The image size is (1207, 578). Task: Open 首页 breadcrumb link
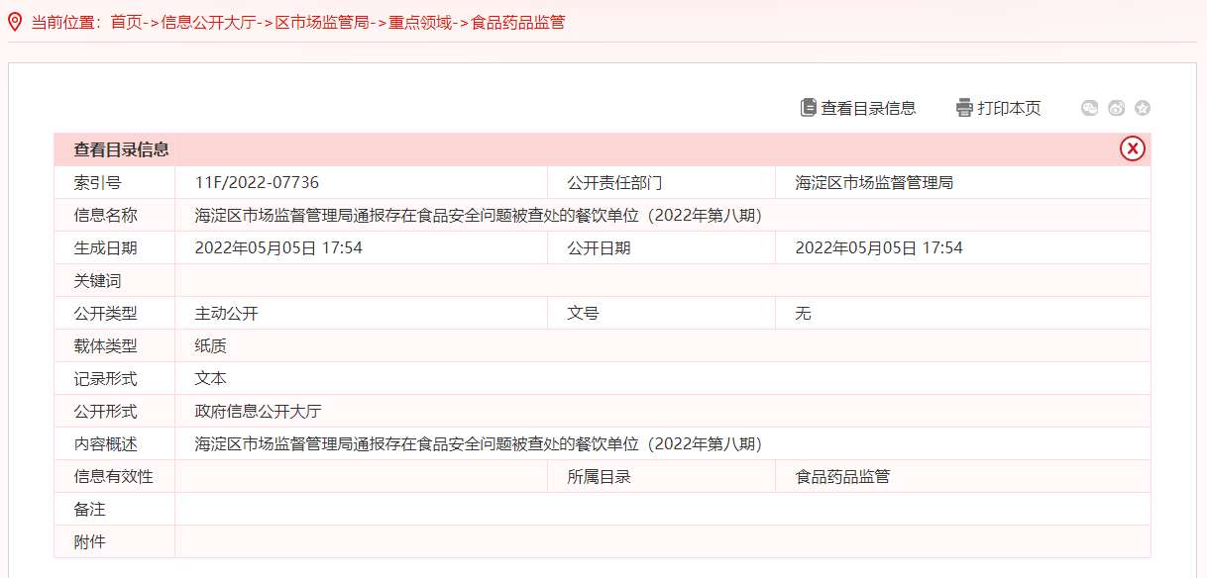(x=126, y=22)
